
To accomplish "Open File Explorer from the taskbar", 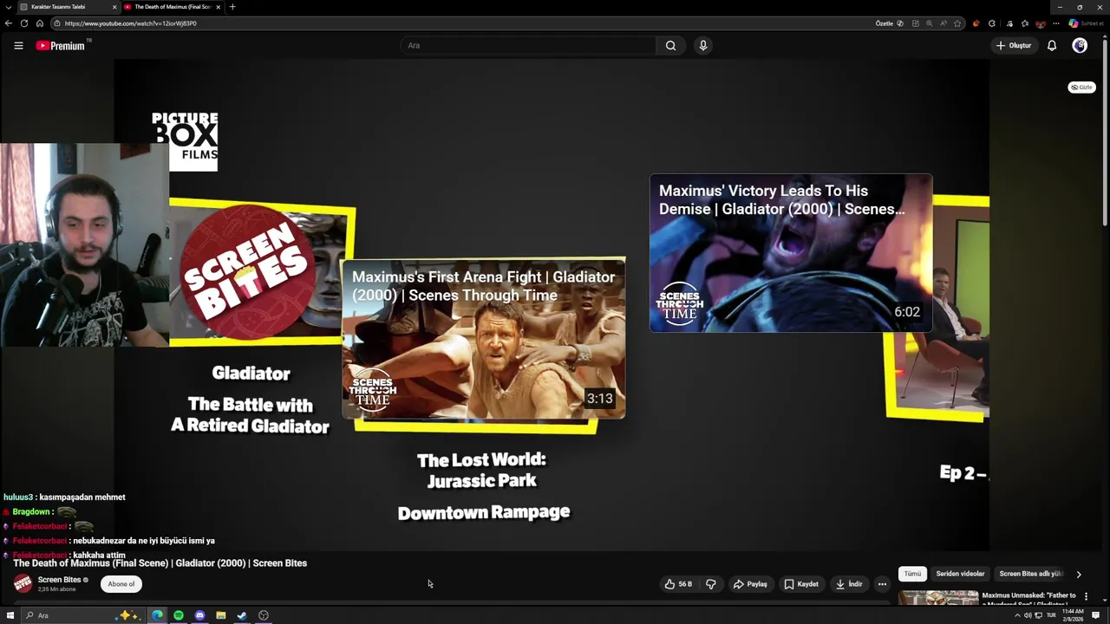I will 221,615.
